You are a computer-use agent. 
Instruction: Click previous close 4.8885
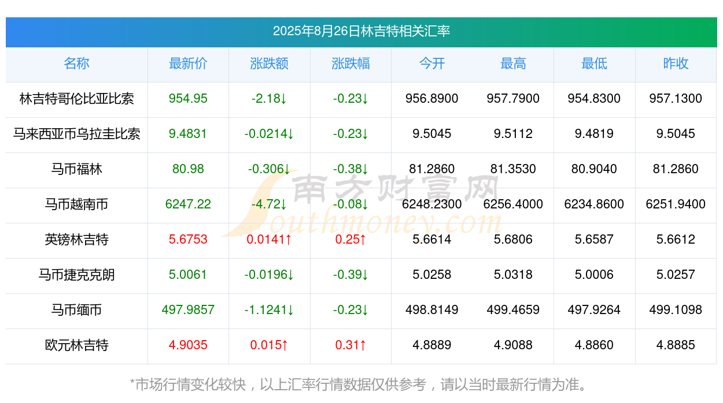click(x=676, y=345)
